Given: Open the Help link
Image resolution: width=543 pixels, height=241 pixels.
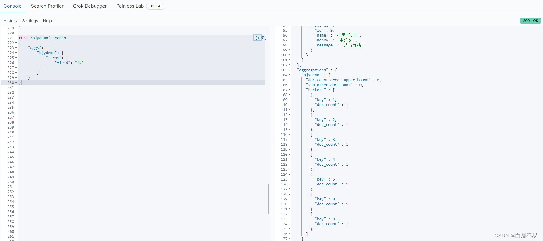Looking at the screenshot, I should coord(47,21).
